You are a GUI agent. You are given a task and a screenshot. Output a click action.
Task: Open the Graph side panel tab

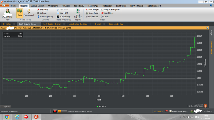coord(211,33)
